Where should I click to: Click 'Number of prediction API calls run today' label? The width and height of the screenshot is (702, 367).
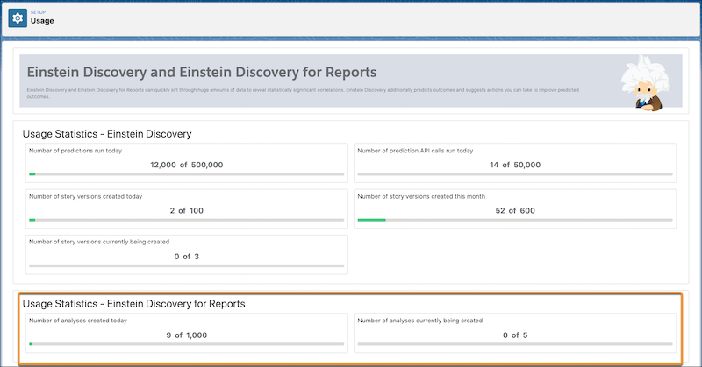[415, 151]
